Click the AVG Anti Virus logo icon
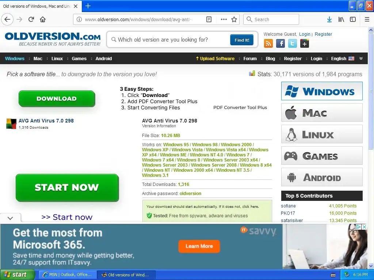Screen dimensions: 374x280 [11, 124]
